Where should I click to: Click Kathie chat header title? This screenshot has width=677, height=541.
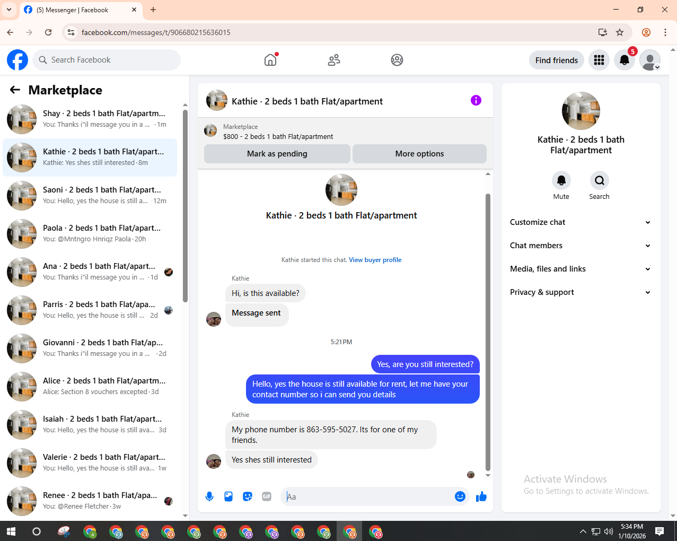tap(307, 101)
